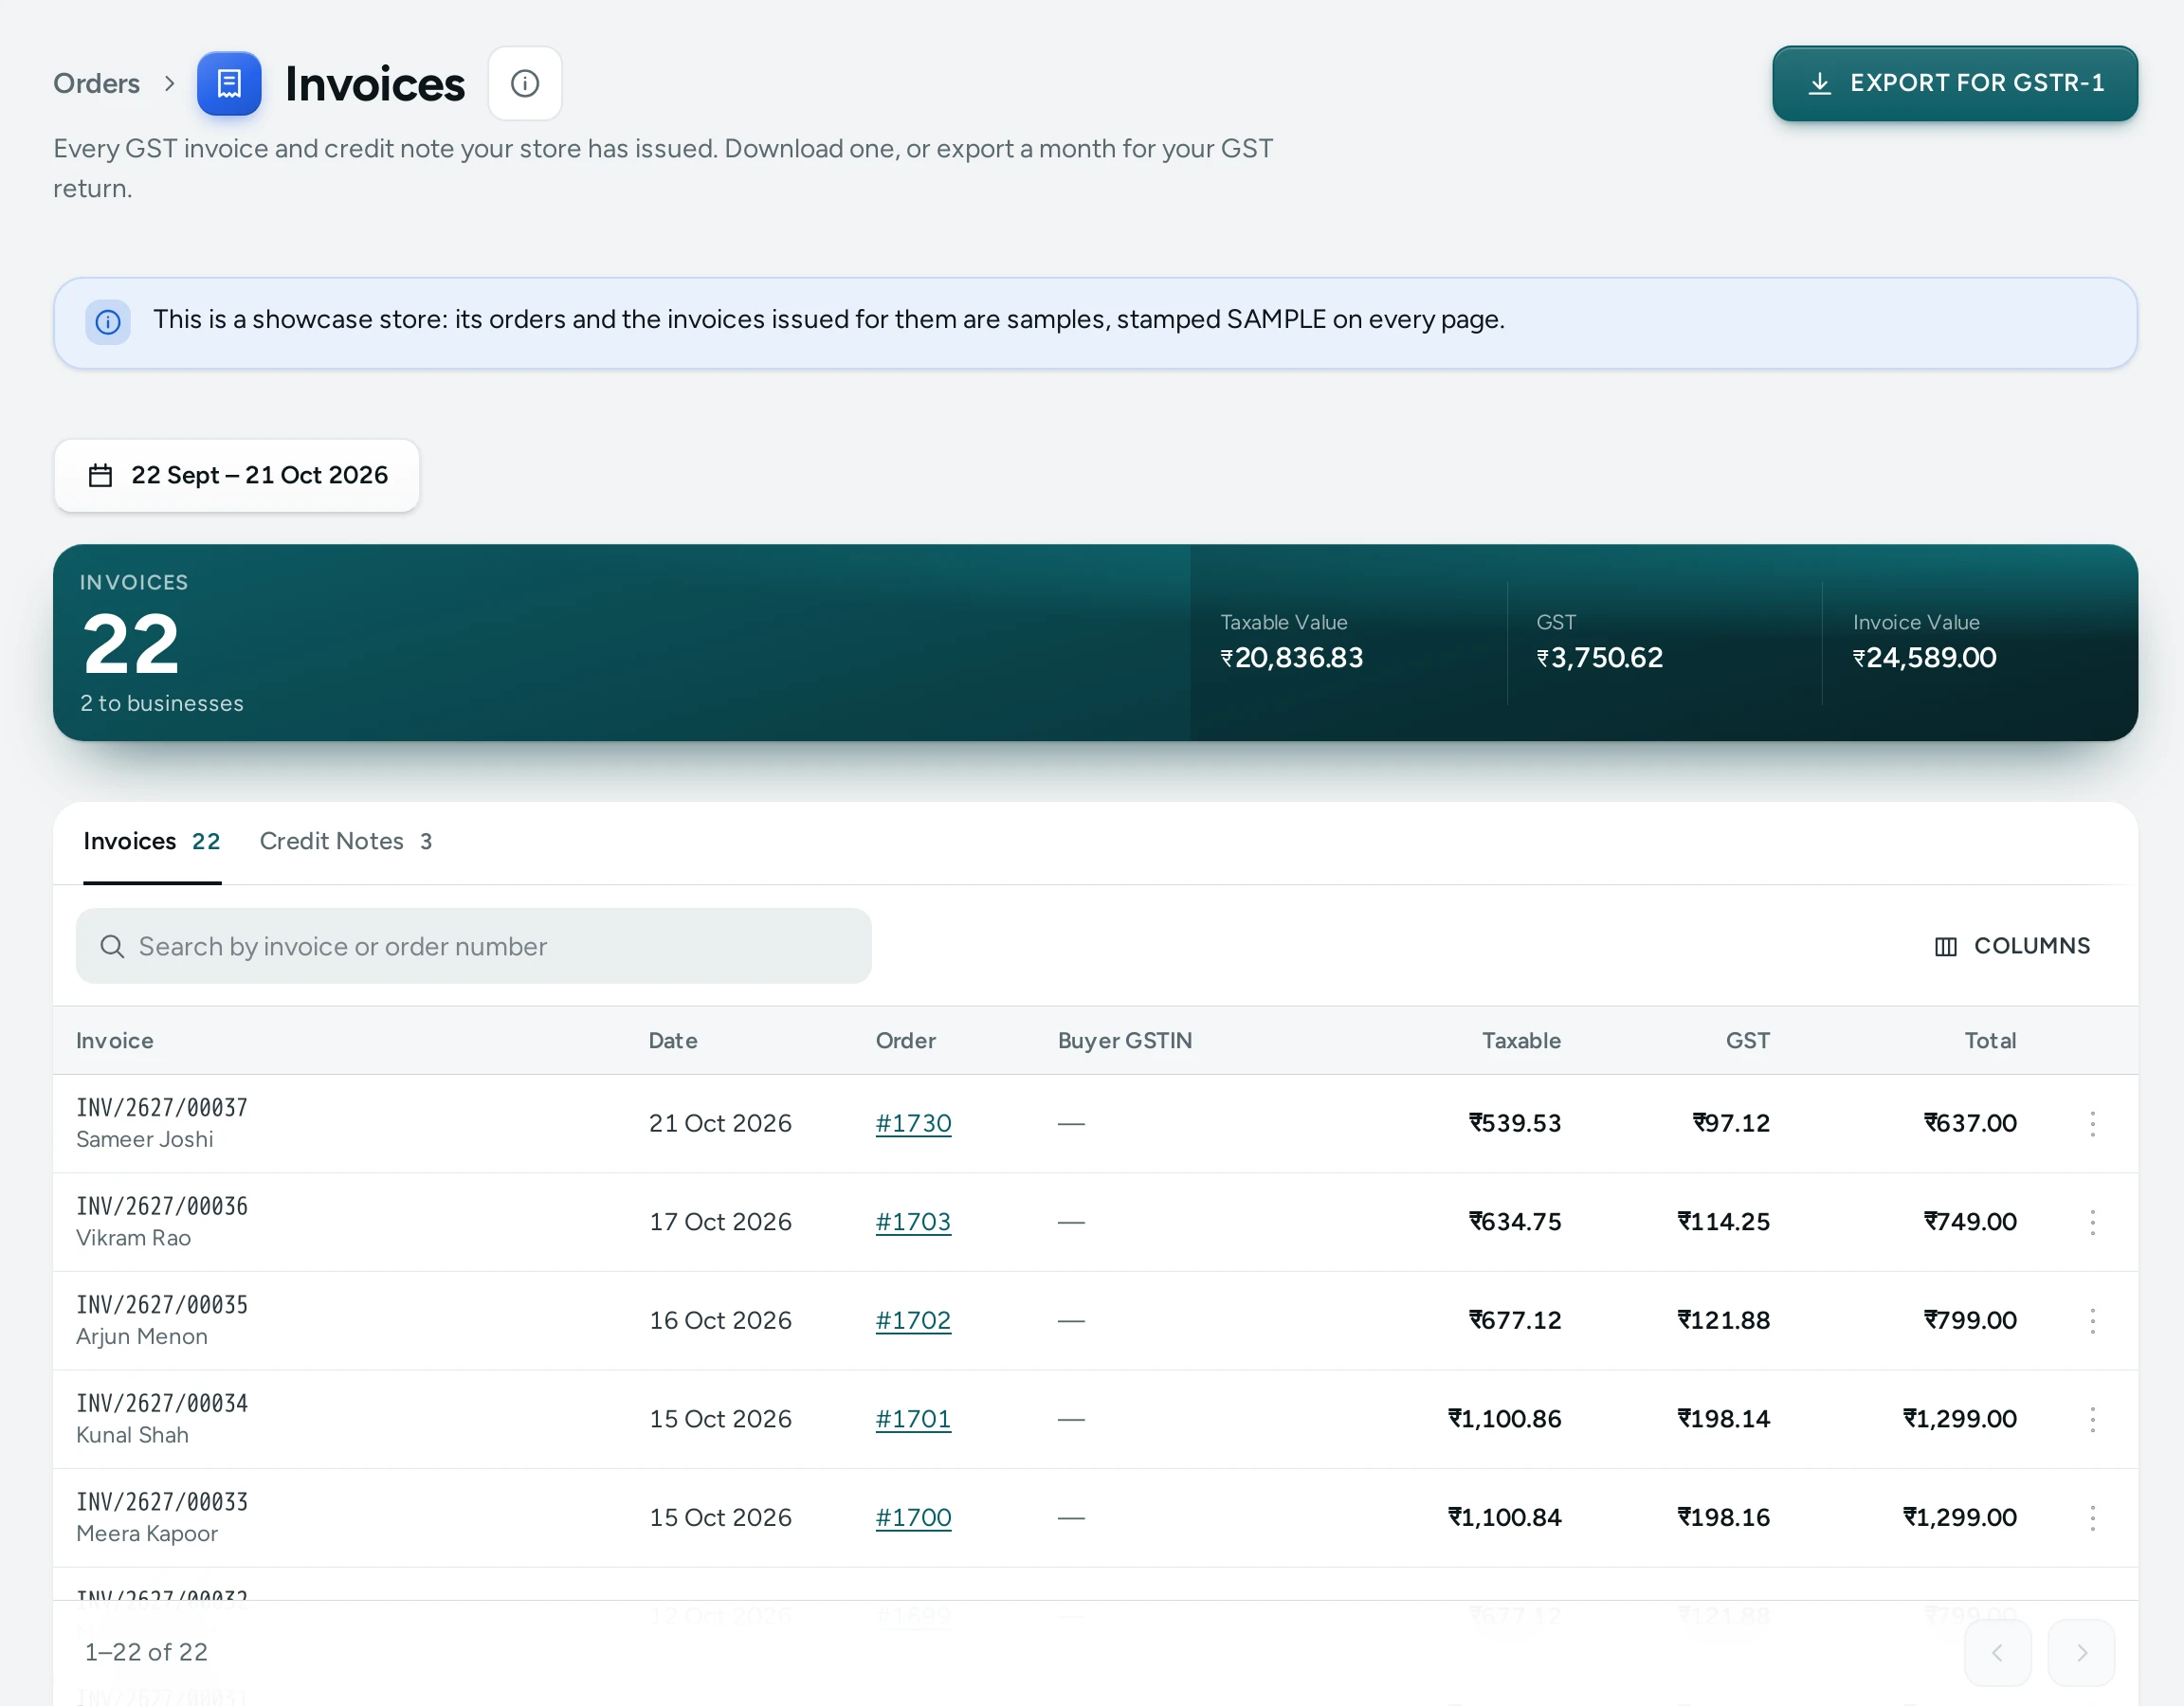Open the info icon beside Invoices title
The height and width of the screenshot is (1706, 2184).
point(525,83)
